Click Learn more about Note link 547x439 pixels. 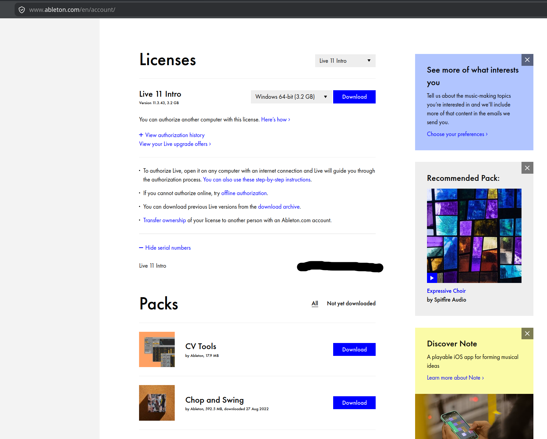click(455, 378)
